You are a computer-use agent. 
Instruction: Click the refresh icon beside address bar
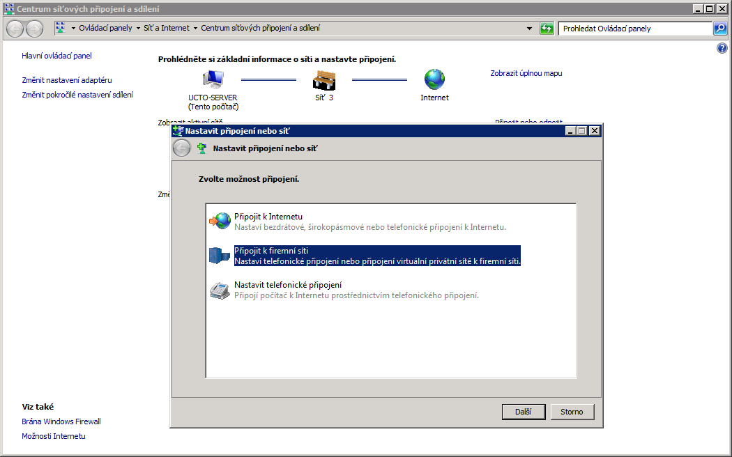click(x=547, y=29)
